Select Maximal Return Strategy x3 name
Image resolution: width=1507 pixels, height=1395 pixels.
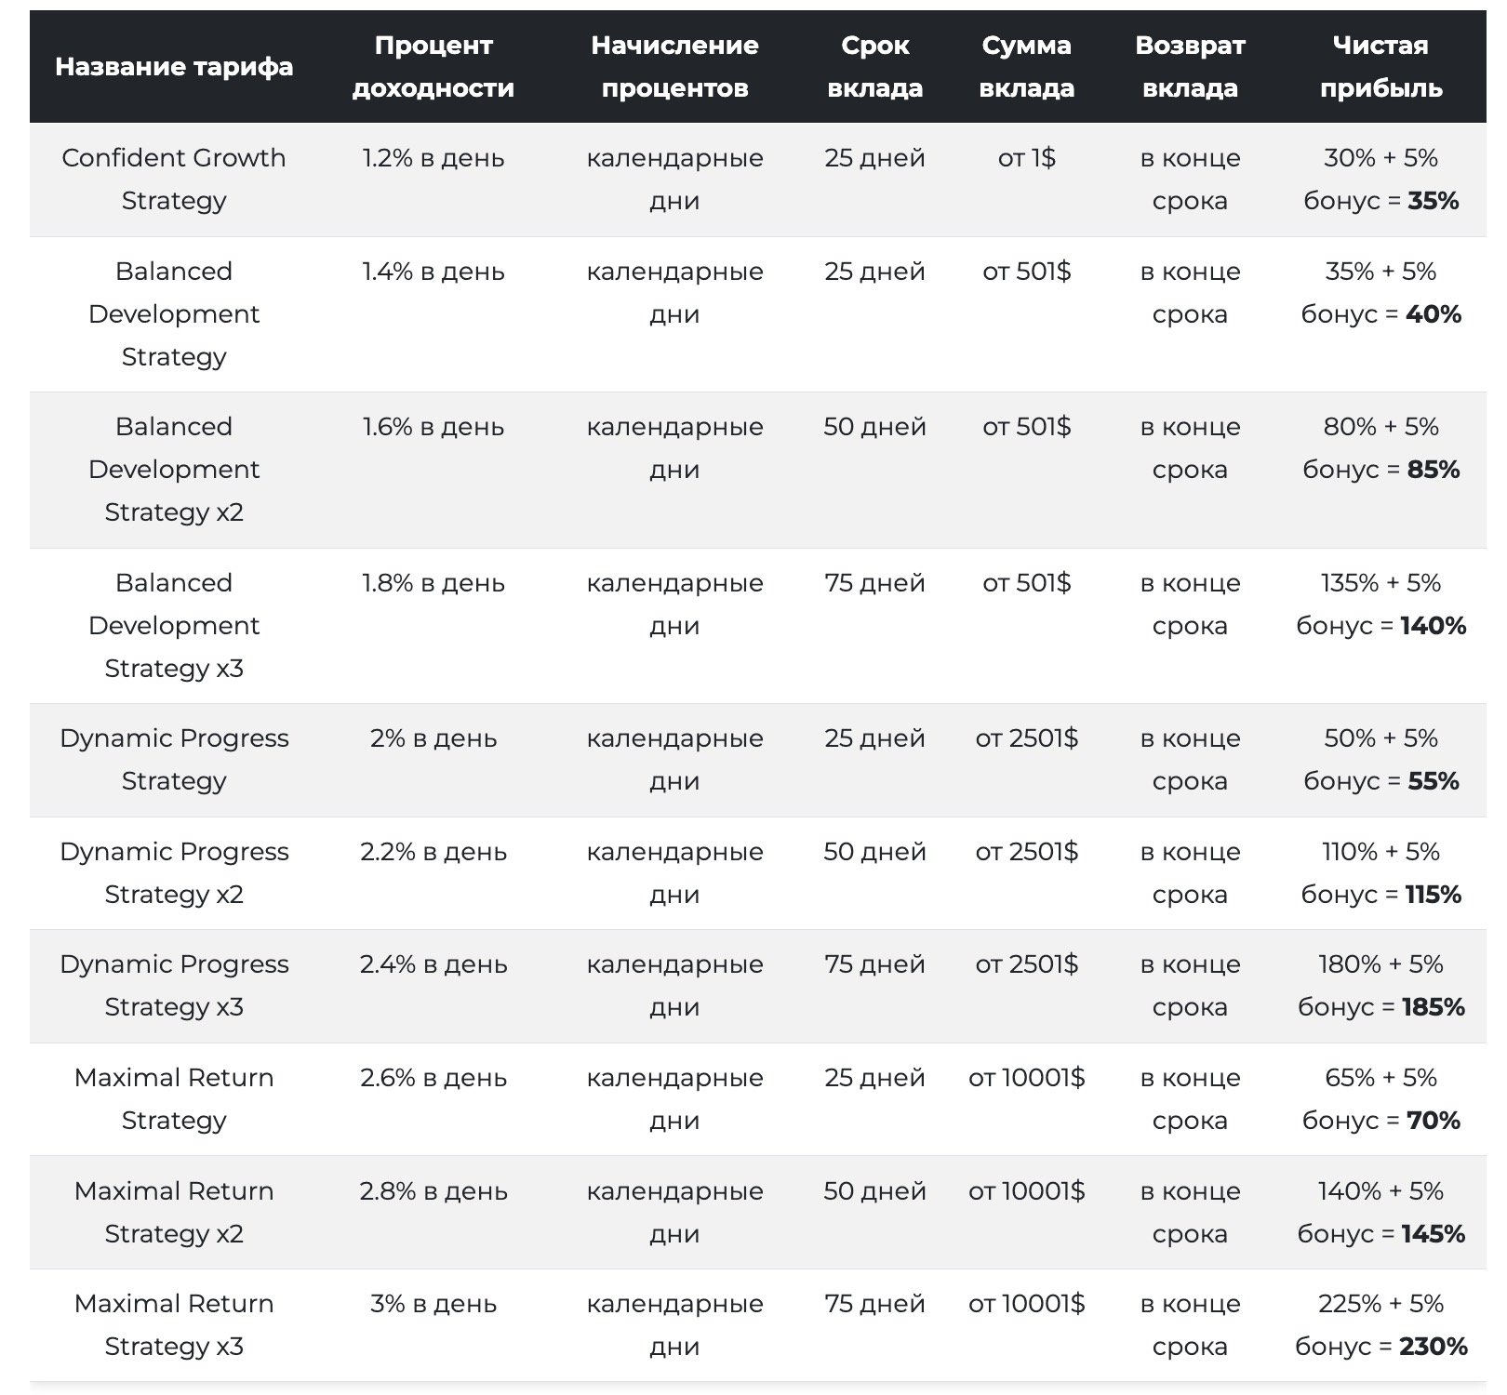(x=174, y=1325)
